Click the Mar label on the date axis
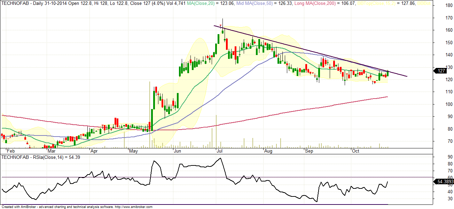Viewport: 454px width, 209px height. [x=52, y=152]
